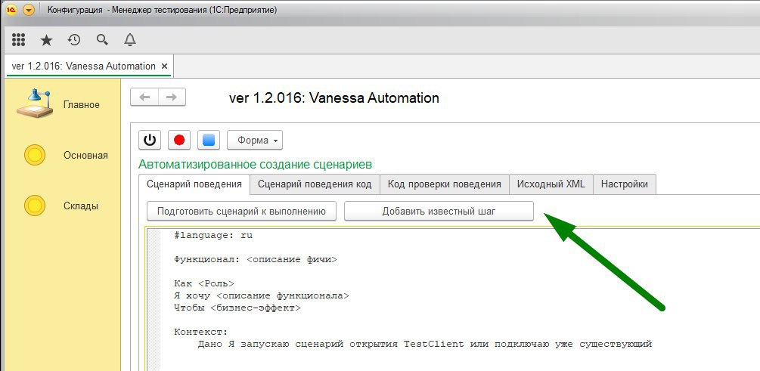Switch to the Код проверки поведения tab
Viewport: 760px width, 371px height.
tap(445, 184)
